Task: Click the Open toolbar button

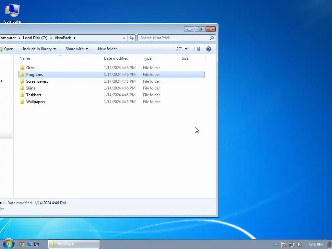Action: pyautogui.click(x=7, y=49)
